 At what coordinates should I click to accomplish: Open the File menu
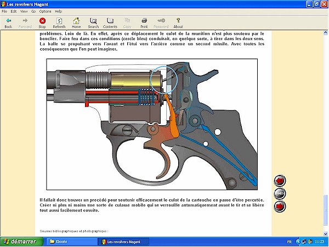point(4,12)
